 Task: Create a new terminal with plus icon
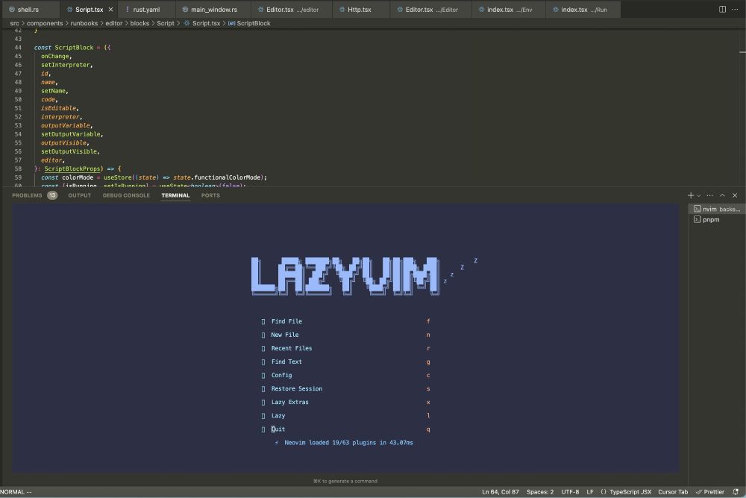(690, 195)
